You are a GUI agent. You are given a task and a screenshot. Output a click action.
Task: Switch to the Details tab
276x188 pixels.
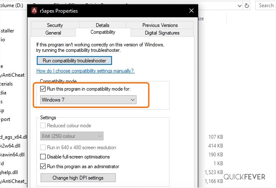[x=103, y=25]
